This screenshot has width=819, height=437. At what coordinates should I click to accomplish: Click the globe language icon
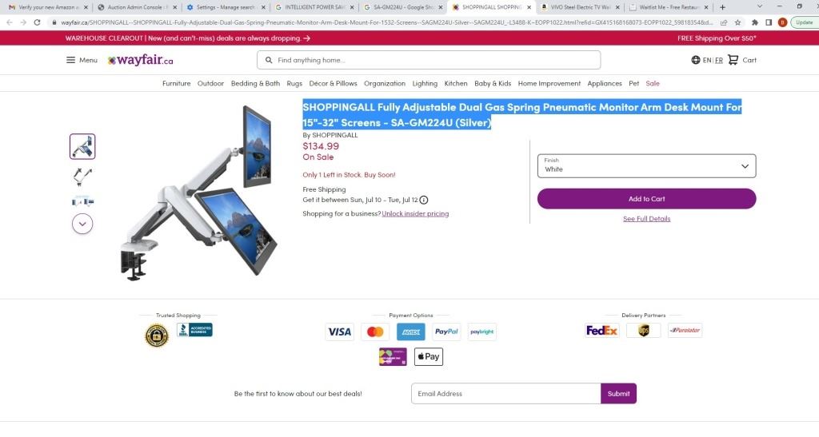(696, 60)
